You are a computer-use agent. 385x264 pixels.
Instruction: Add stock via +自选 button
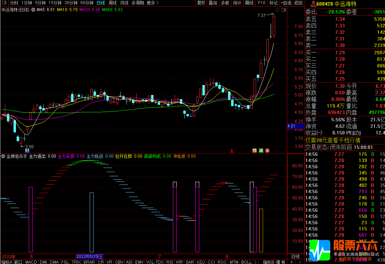[x=286, y=3]
